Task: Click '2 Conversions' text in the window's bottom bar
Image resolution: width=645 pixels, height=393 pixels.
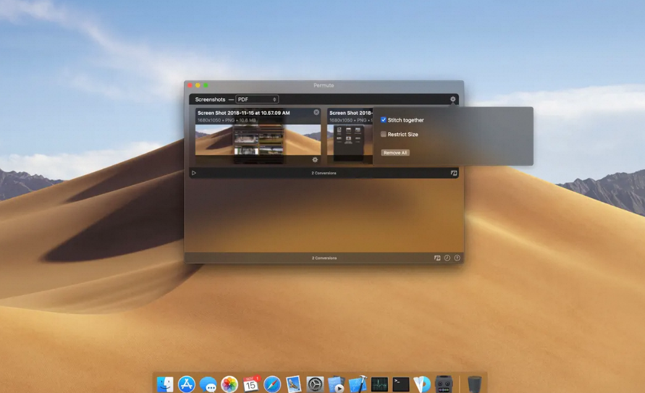Action: (324, 258)
